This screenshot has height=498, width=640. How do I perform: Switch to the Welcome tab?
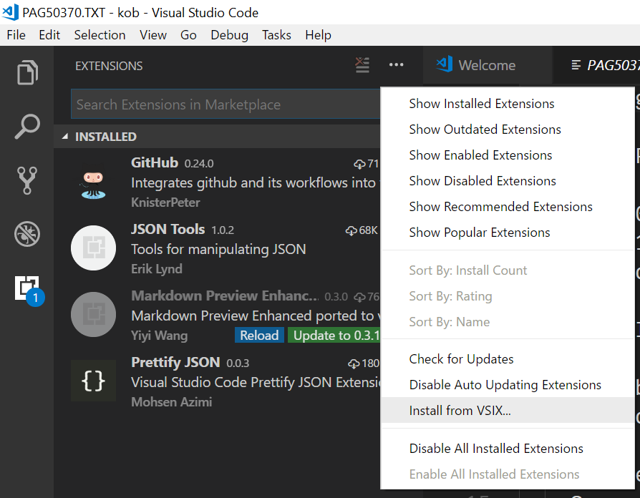click(x=488, y=65)
